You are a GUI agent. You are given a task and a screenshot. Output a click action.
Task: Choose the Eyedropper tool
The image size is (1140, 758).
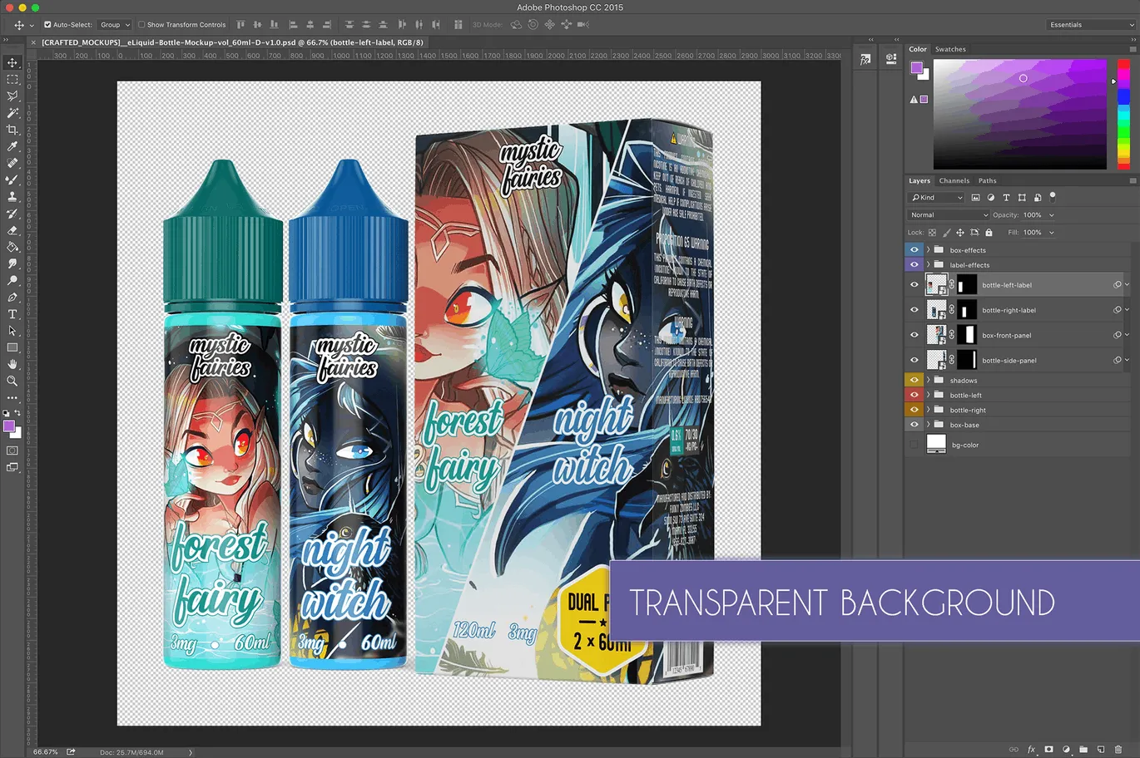pyautogui.click(x=12, y=145)
